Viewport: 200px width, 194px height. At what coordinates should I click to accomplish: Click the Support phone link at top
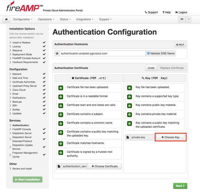(151, 12)
